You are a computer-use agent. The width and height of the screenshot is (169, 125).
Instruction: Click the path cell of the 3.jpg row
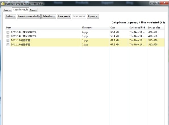pos(24,36)
